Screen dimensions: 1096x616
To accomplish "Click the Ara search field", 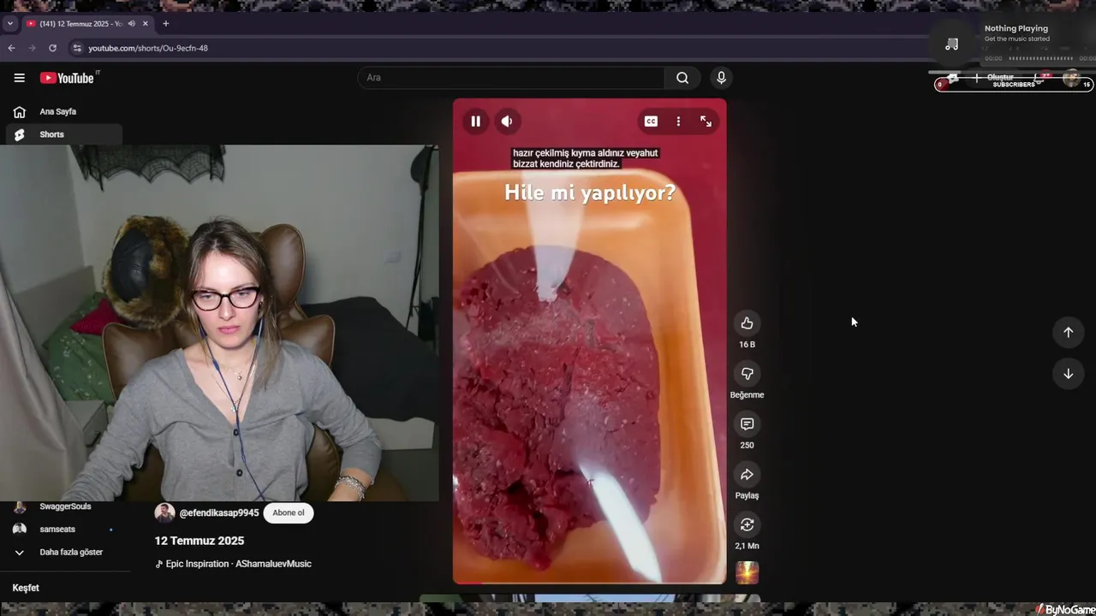I will click(511, 78).
